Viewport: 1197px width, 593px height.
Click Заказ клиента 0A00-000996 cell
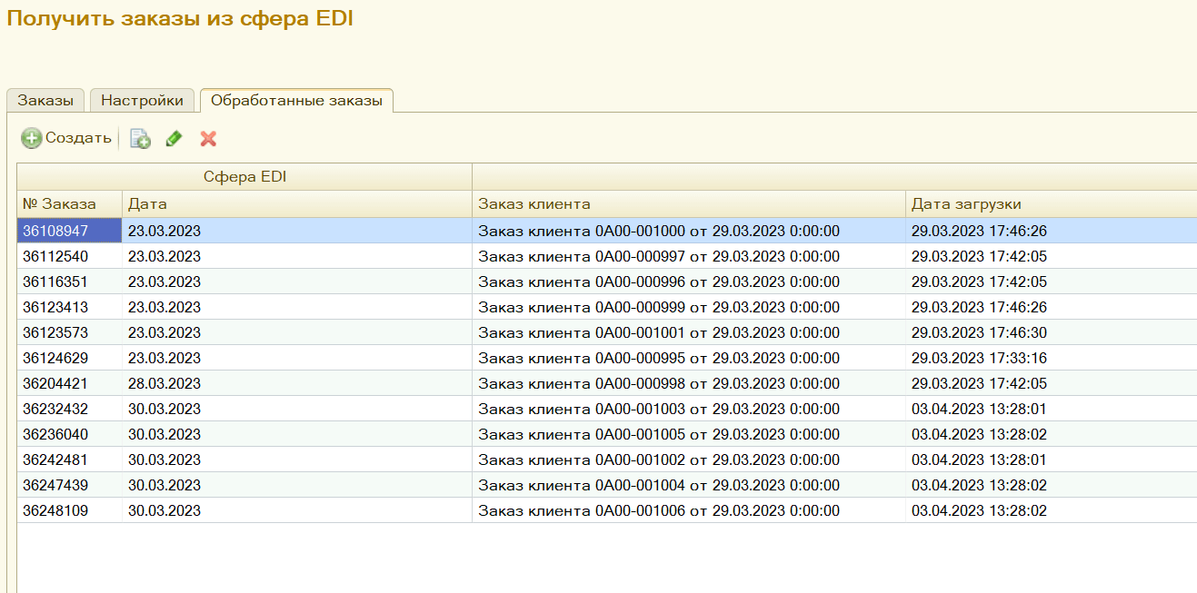click(658, 282)
